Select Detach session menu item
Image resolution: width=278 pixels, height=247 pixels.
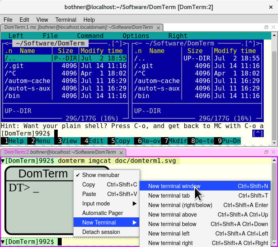pos(106,232)
